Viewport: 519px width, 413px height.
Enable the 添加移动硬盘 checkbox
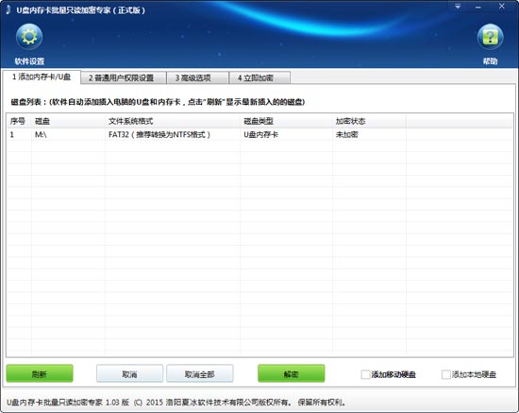365,374
